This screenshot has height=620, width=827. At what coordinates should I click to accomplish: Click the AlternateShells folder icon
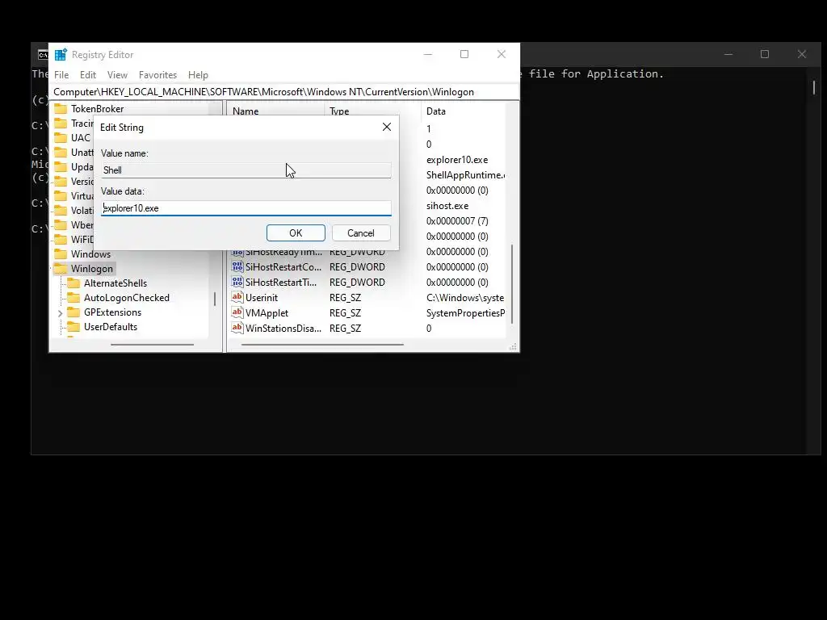click(73, 283)
